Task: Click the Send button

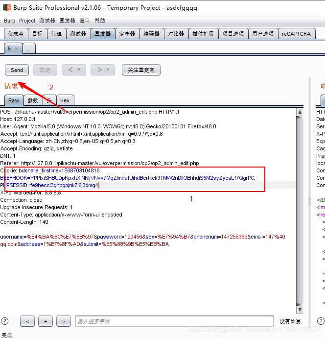Action: tap(17, 70)
